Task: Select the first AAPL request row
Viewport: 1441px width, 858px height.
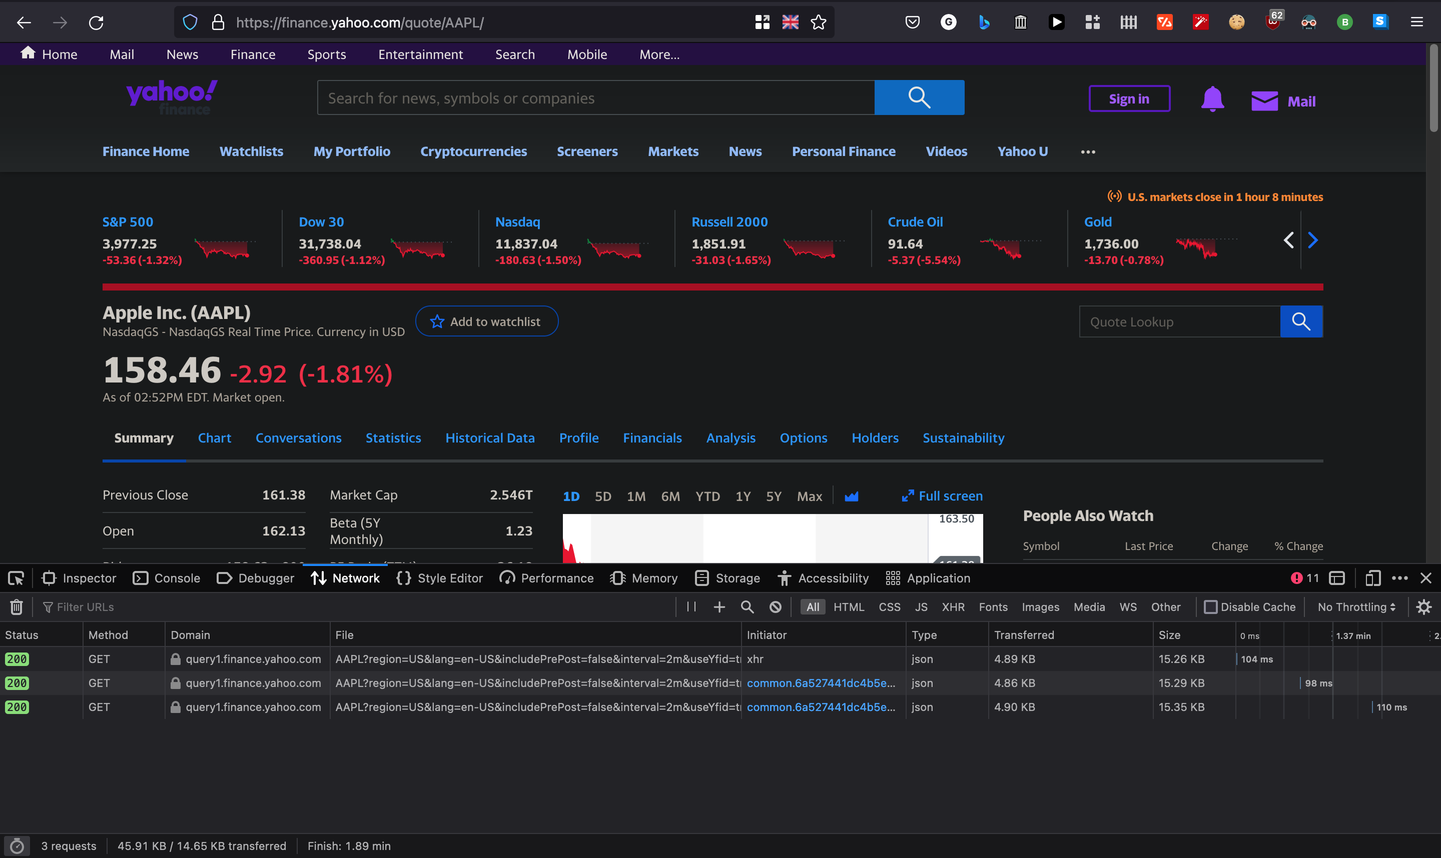Action: tap(720, 659)
